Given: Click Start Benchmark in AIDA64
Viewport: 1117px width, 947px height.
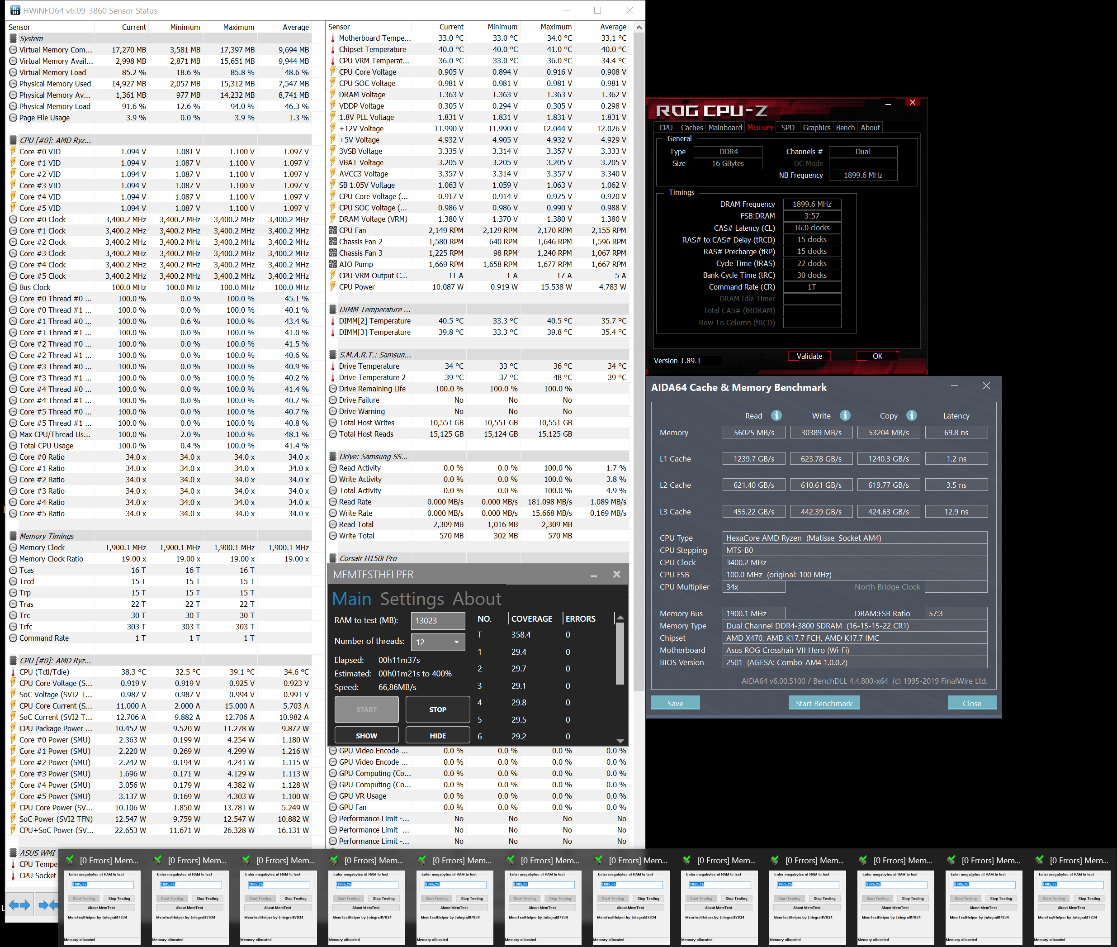Looking at the screenshot, I should point(824,703).
